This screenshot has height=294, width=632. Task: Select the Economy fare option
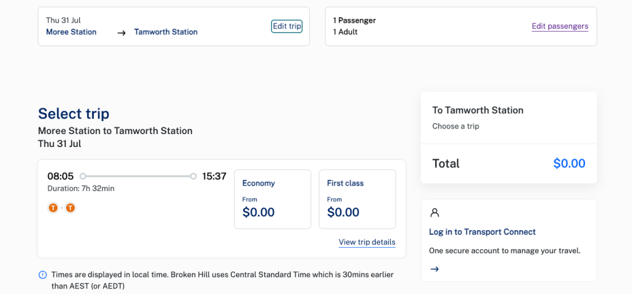[x=272, y=199]
